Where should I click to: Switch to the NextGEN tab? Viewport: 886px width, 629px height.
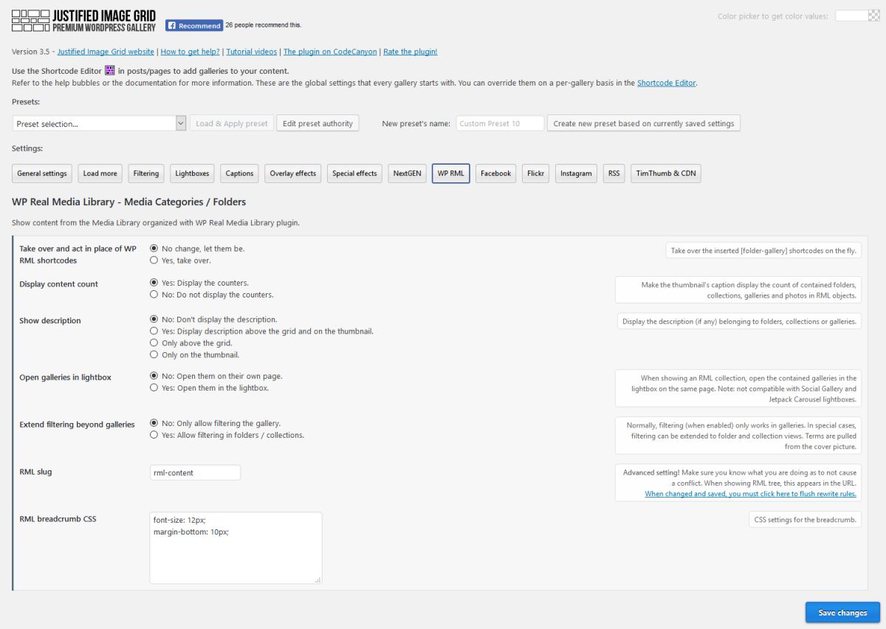click(x=407, y=173)
